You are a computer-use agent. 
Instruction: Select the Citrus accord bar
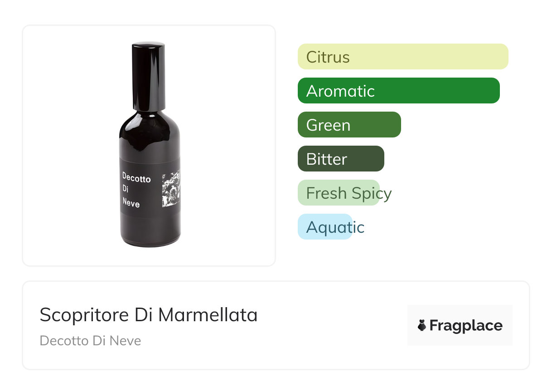[402, 57]
